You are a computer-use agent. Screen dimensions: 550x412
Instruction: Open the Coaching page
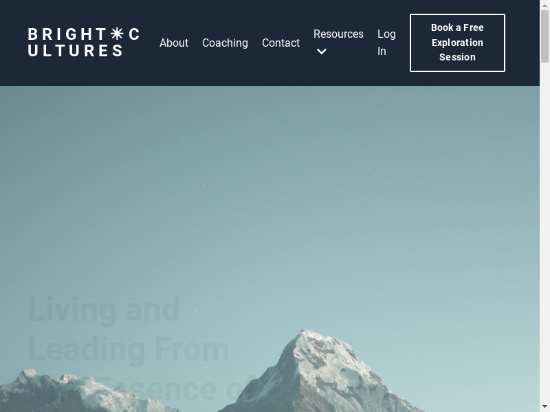pyautogui.click(x=225, y=43)
